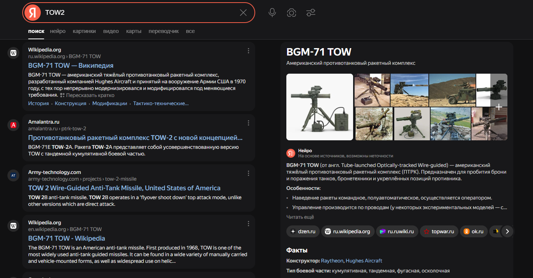The width and height of the screenshot is (533, 278).
Task: Click the amalantra.ru › ptrk-tow-2 breadcrumb
Action: coord(57,128)
